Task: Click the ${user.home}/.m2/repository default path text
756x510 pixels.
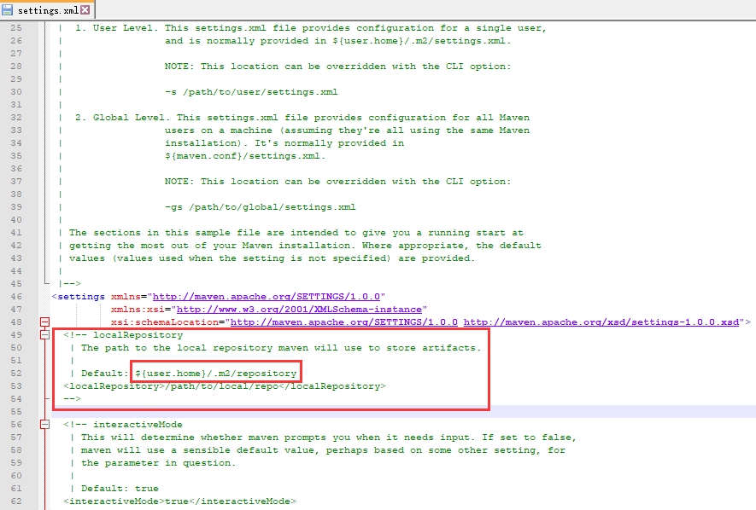Action: 215,373
